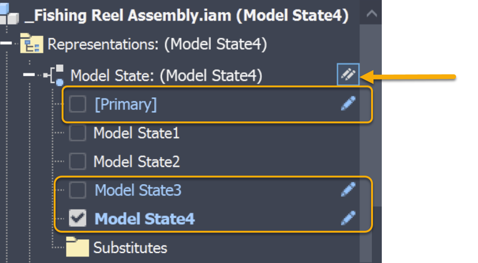This screenshot has height=263, width=478.
Task: Select the Model State2 label
Action: pos(136,162)
